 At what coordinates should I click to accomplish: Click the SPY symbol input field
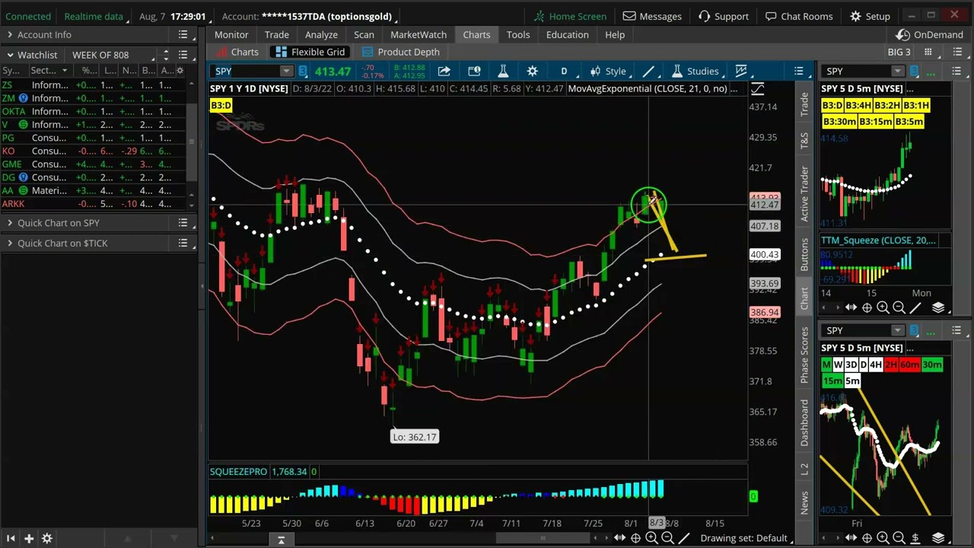click(245, 71)
